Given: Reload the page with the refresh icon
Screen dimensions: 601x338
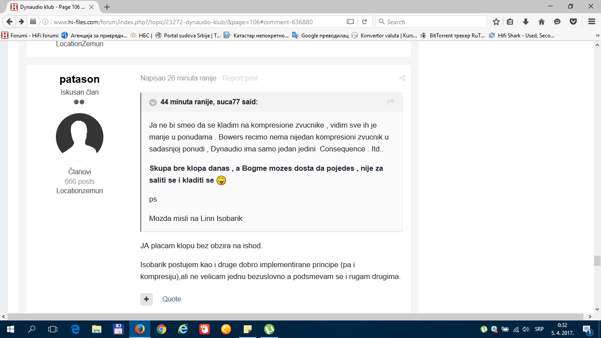Looking at the screenshot, I should (365, 22).
